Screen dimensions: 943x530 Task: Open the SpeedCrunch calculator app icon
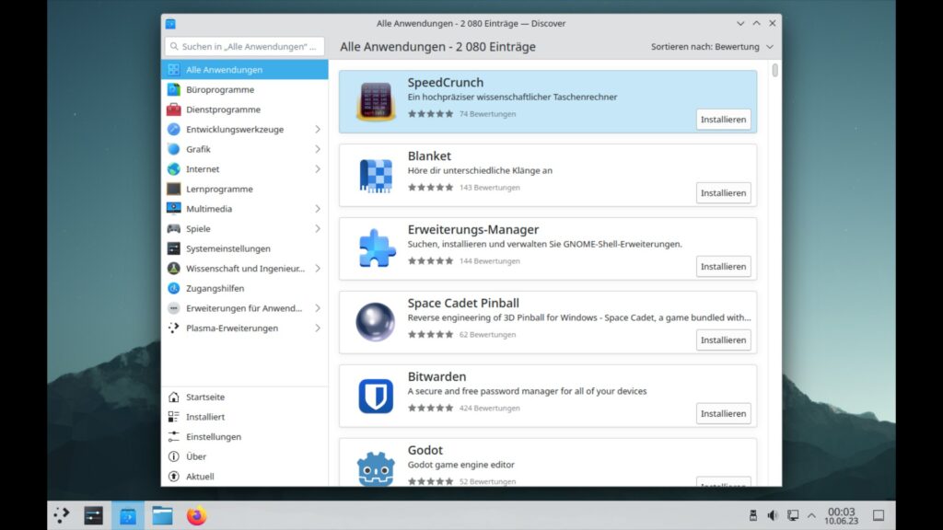tap(376, 101)
